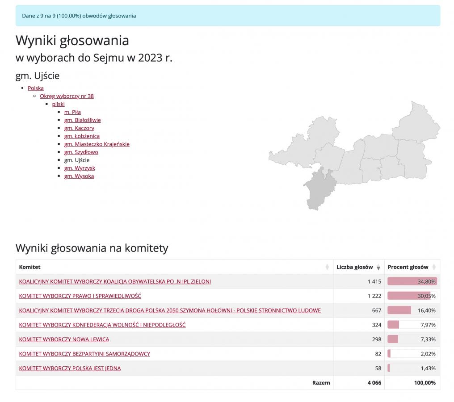Open Koalicja Obywatelska committee details

(115, 281)
